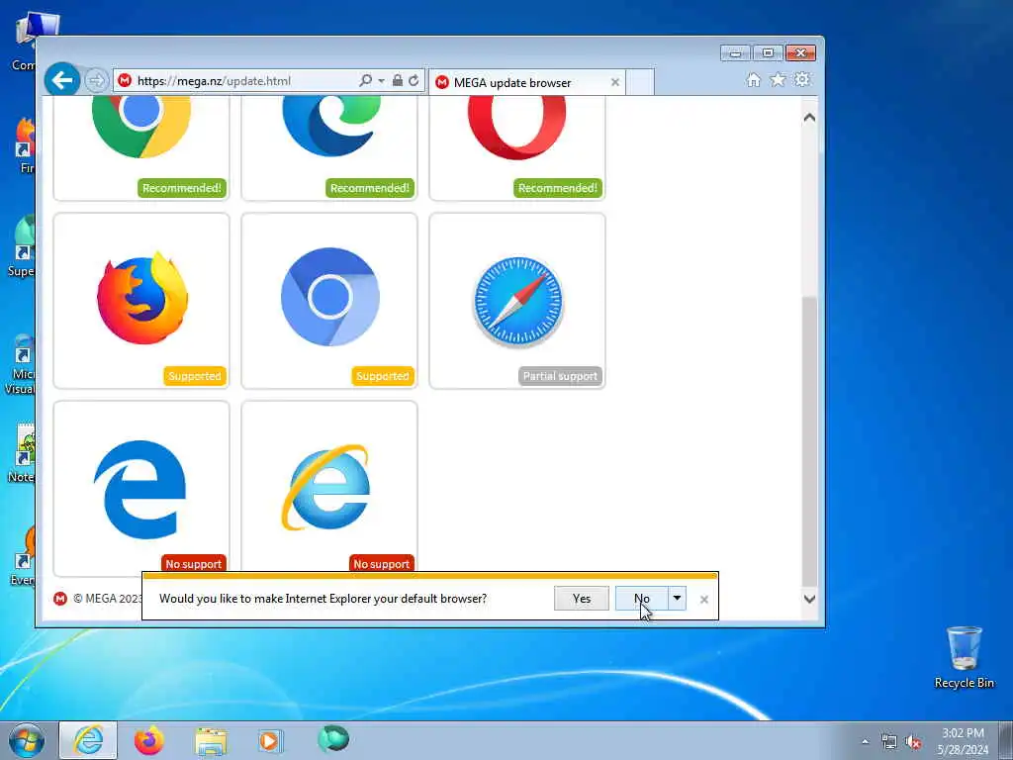Select the Firefox browser logo card
This screenshot has width=1013, height=760.
point(141,301)
